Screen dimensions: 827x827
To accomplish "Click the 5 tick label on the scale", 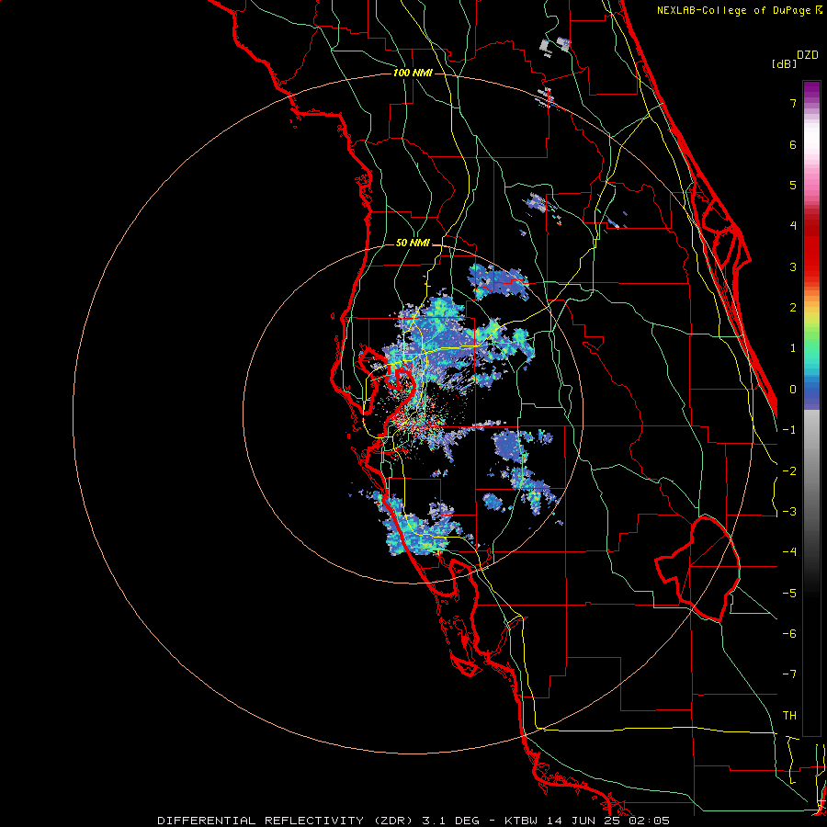I will click(x=793, y=185).
